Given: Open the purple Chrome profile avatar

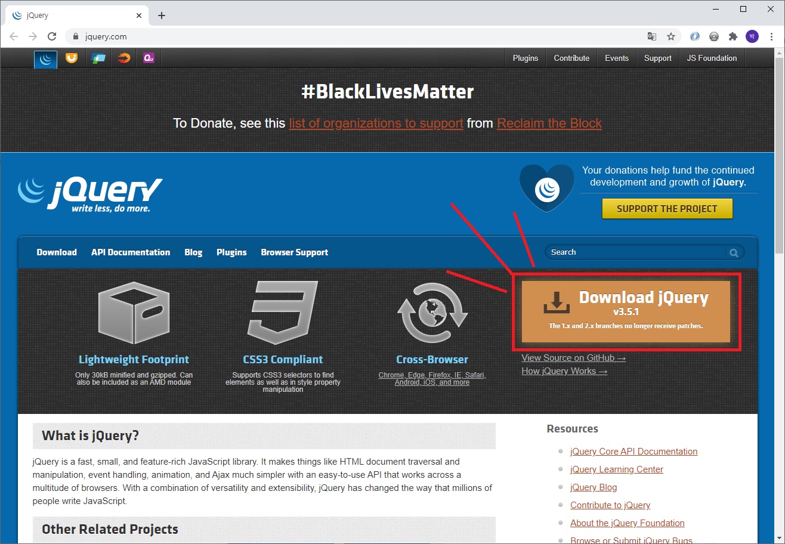Looking at the screenshot, I should tap(752, 36).
